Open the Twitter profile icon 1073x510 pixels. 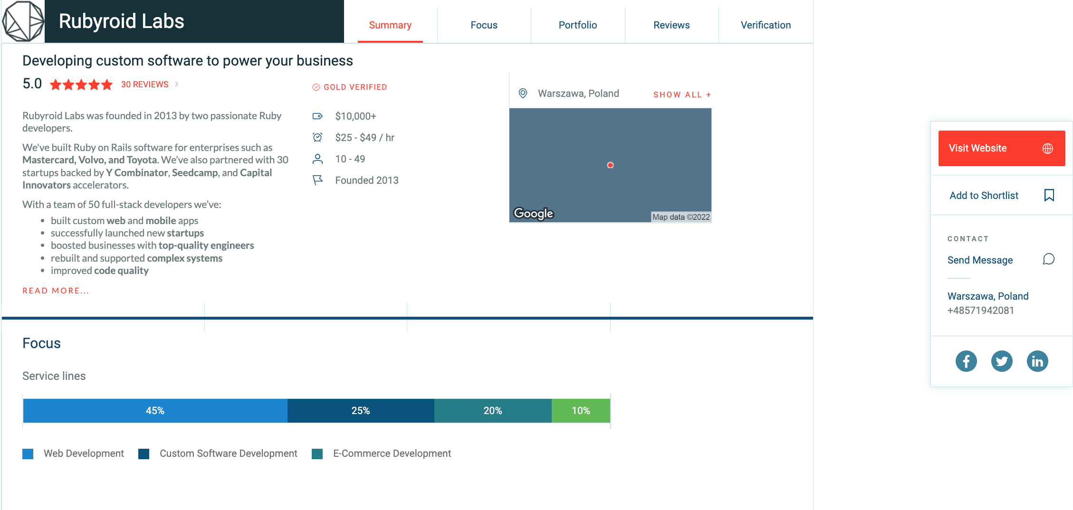1002,361
